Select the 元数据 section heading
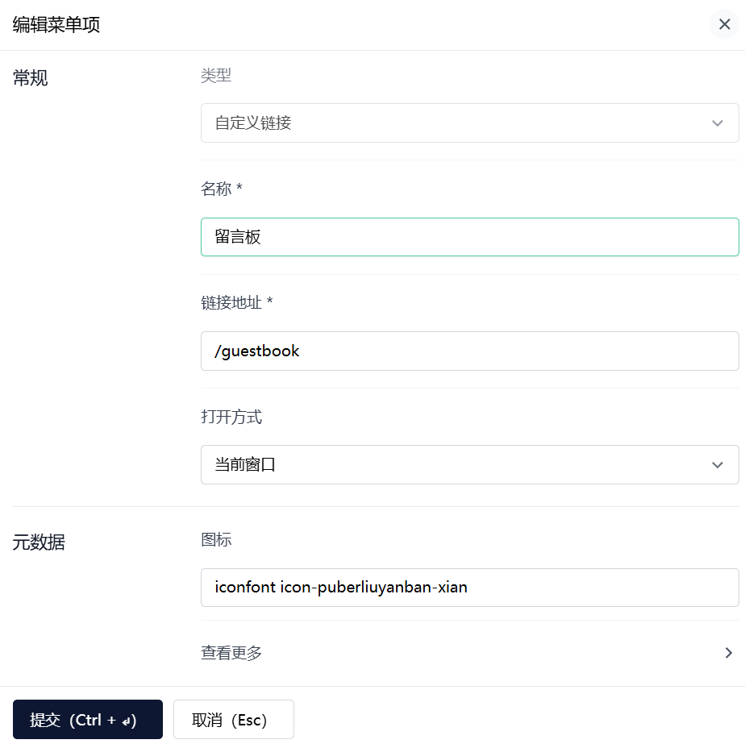The height and width of the screenshot is (748, 745). coord(39,542)
